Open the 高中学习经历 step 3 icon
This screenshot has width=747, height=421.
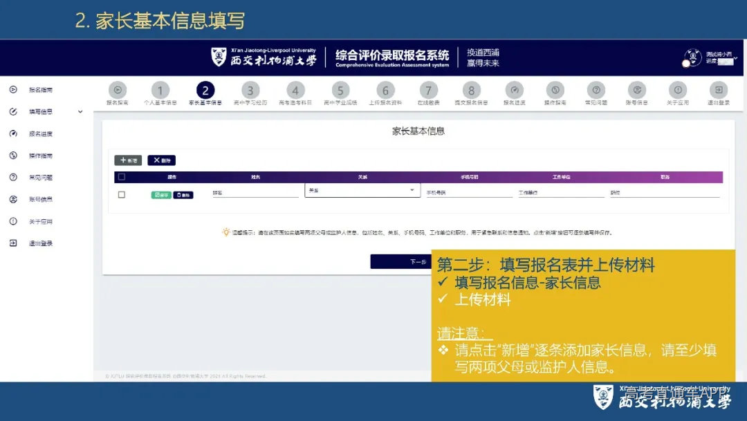click(x=251, y=90)
